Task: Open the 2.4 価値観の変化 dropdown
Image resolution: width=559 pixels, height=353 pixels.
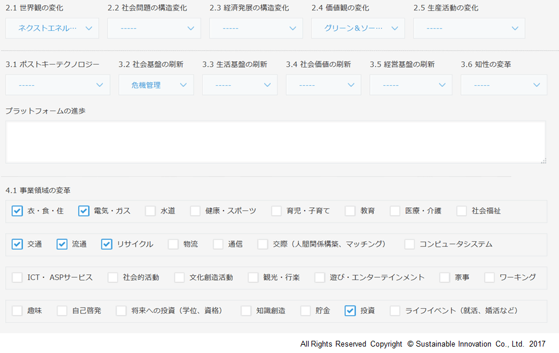Action: (x=358, y=28)
